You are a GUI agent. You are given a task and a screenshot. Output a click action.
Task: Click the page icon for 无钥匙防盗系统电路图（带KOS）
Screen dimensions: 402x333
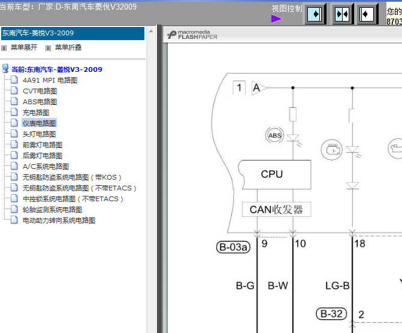pos(14,177)
